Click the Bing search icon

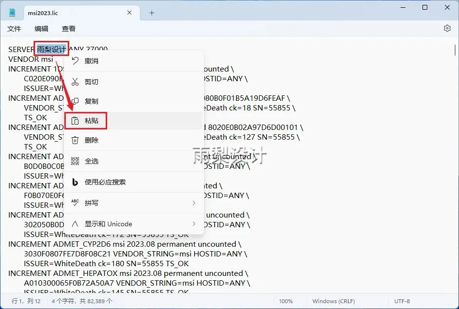point(75,182)
